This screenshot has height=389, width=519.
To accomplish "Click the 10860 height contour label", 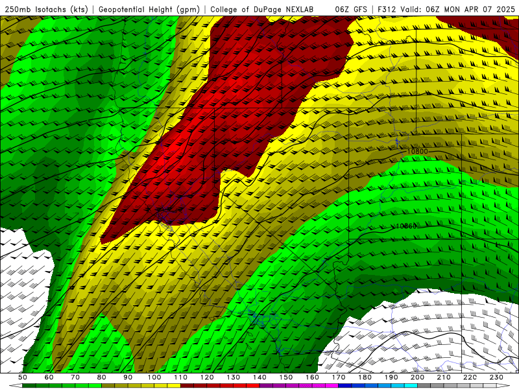I will pos(406,226).
